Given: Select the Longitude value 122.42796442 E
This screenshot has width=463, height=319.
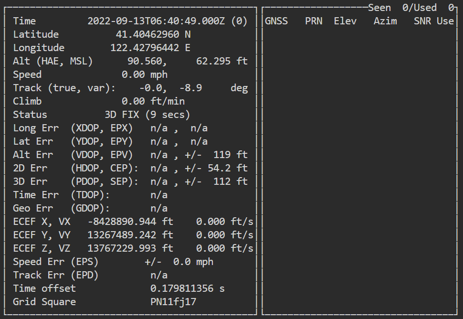Looking at the screenshot, I should 150,48.
